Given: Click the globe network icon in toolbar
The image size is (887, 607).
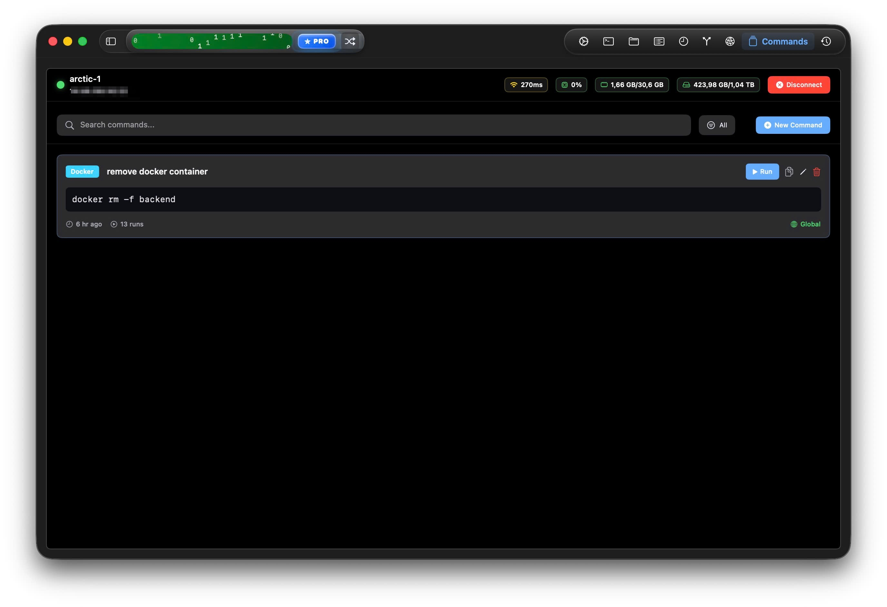Looking at the screenshot, I should point(730,41).
